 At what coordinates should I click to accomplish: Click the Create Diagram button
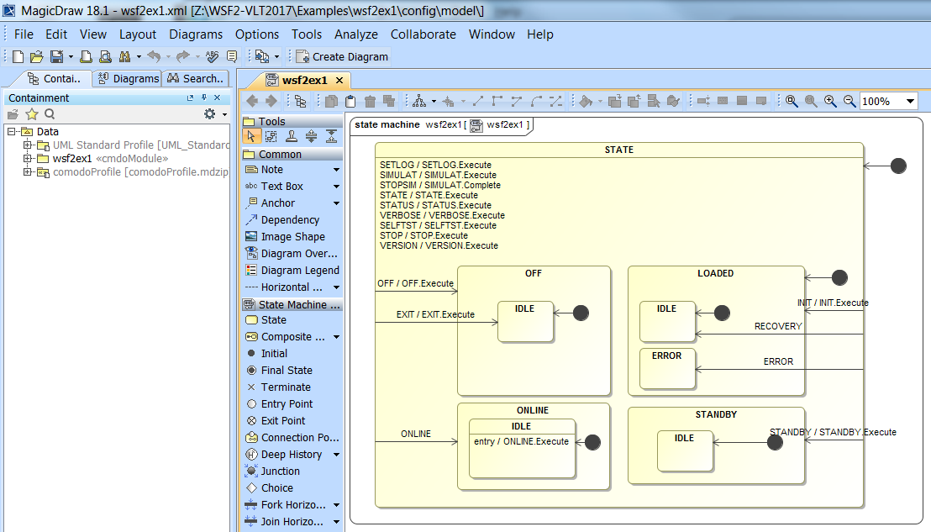click(341, 57)
